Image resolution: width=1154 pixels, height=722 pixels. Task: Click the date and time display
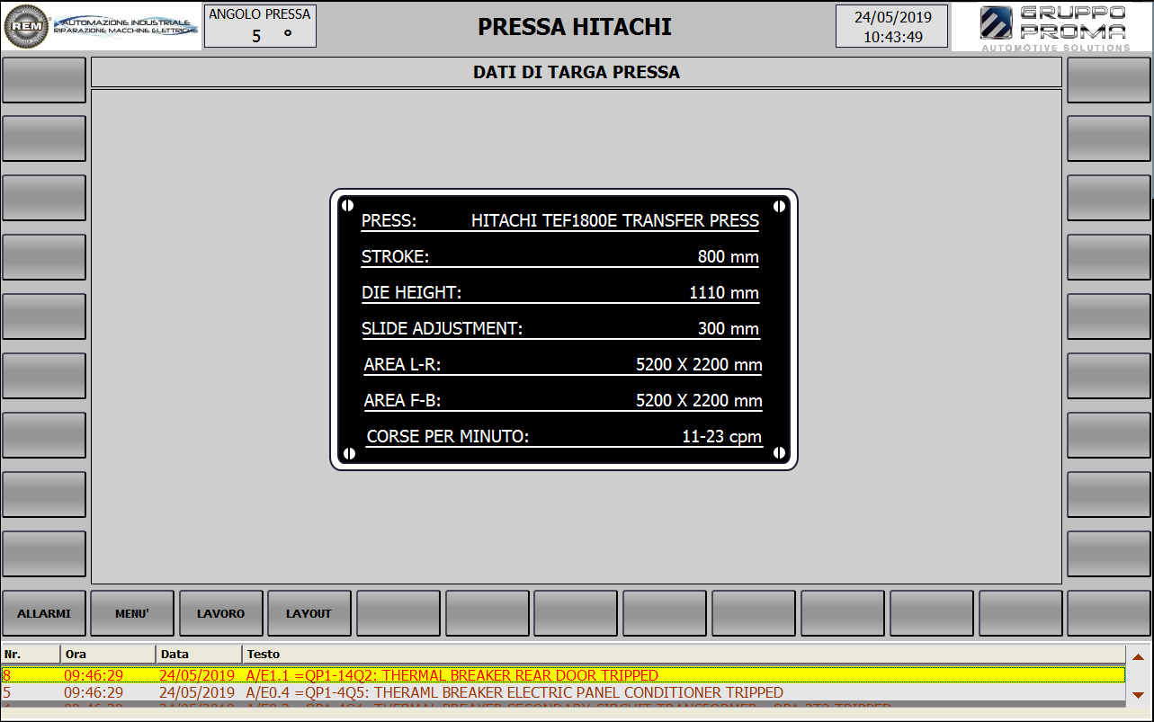(891, 26)
